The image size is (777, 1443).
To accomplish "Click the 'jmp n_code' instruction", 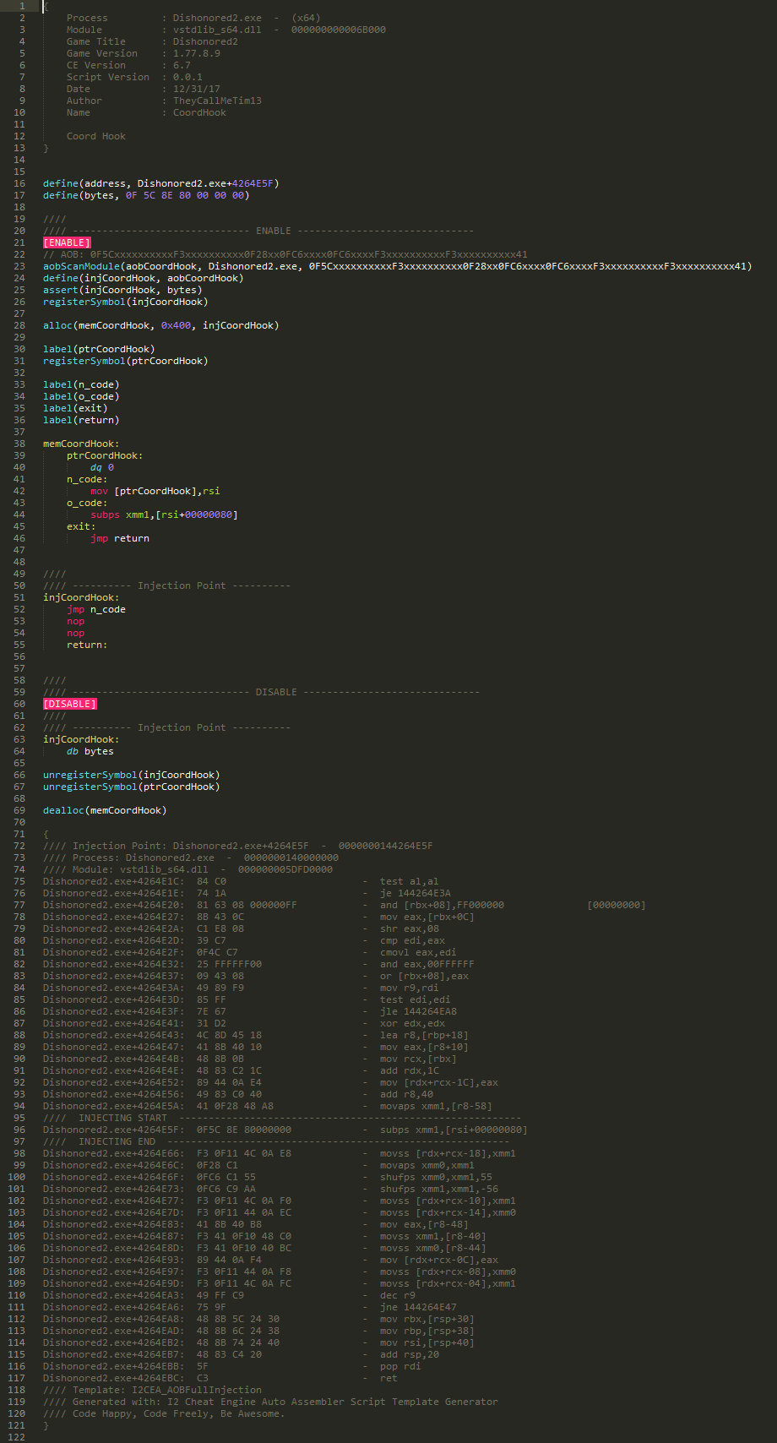I will [x=96, y=609].
